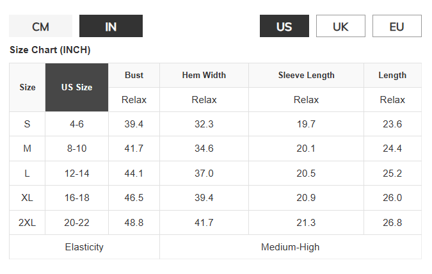The height and width of the screenshot is (274, 432).
Task: Select the 2XL size row label
Action: (28, 223)
